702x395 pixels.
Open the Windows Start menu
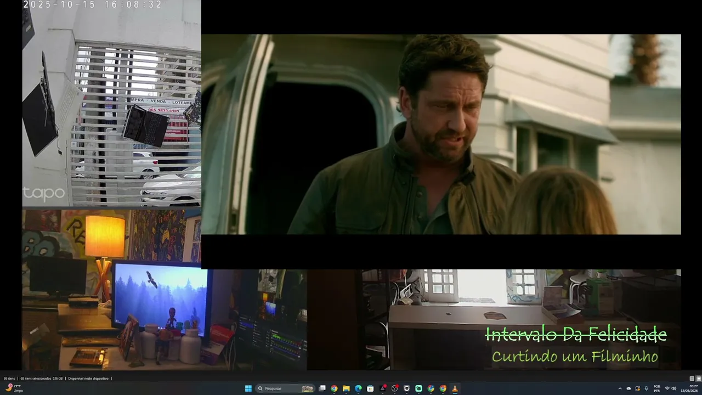pos(248,388)
